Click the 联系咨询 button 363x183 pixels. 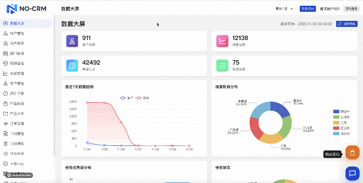click(x=308, y=9)
